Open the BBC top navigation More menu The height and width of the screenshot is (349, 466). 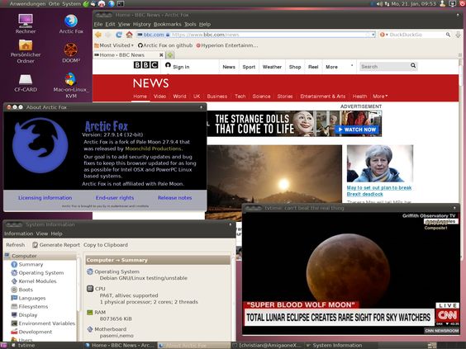331,67
